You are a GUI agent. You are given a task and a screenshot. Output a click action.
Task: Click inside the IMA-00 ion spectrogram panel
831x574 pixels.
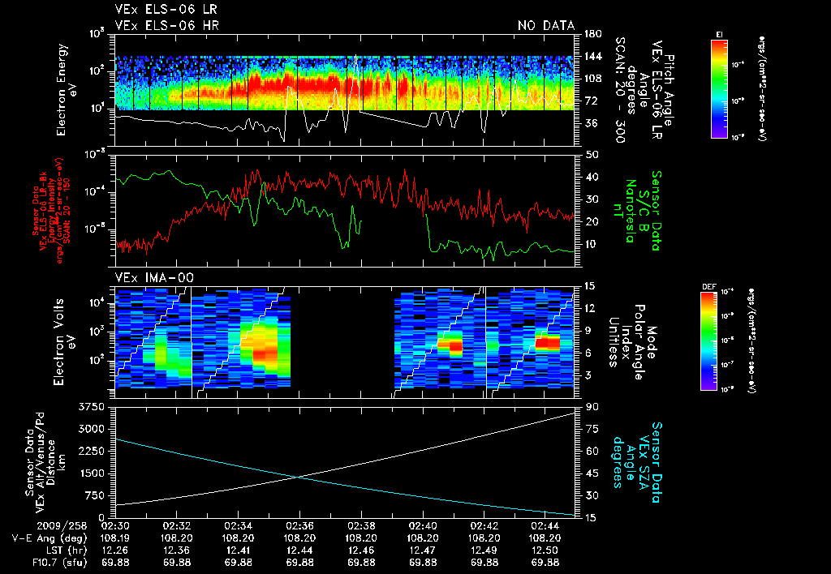(344, 342)
